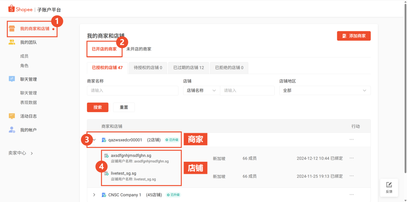
Task: Click the Shopee logo
Action: (20, 9)
